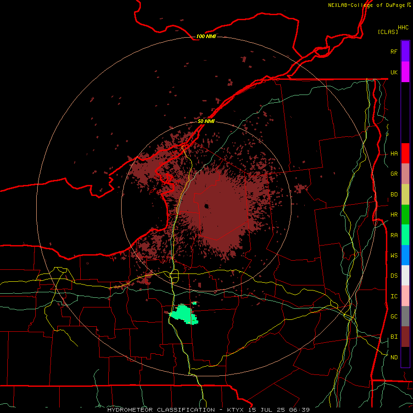This screenshot has height=413, width=413.
Task: Click the NEXLAB-College of DuPage credit text
Action: coord(366,5)
